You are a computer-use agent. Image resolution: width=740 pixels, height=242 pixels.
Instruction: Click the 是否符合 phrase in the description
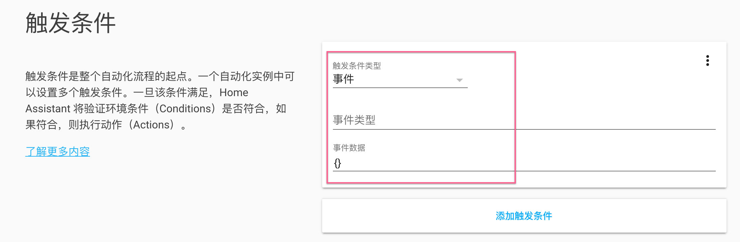(243, 109)
